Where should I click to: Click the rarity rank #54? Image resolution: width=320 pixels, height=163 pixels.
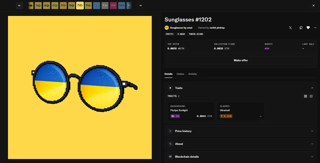pyautogui.click(x=267, y=49)
